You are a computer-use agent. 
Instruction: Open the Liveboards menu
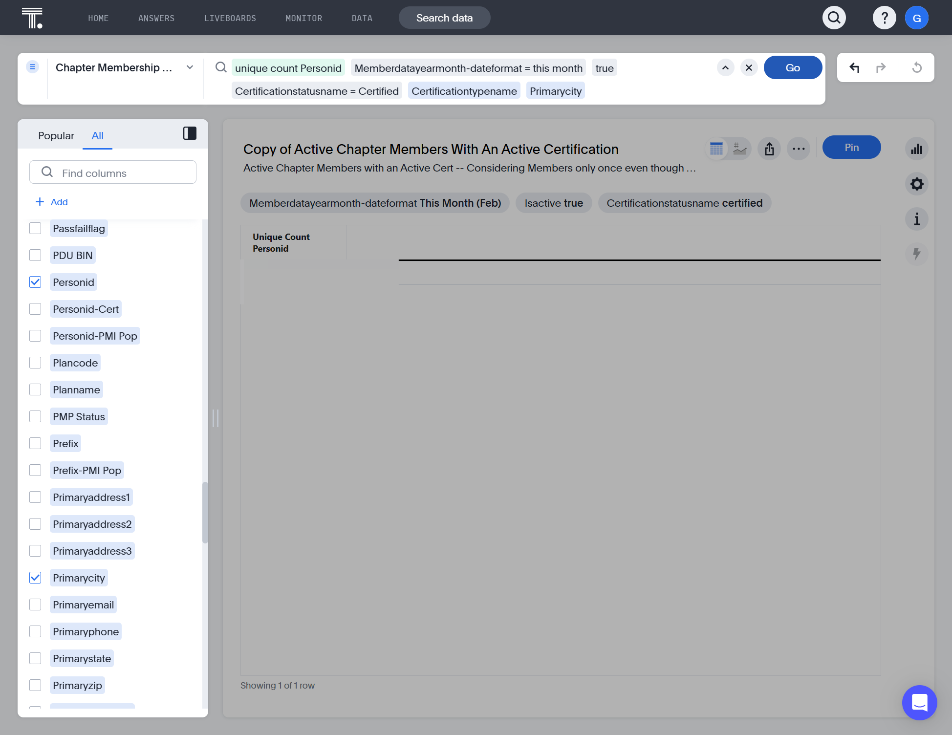pos(230,18)
